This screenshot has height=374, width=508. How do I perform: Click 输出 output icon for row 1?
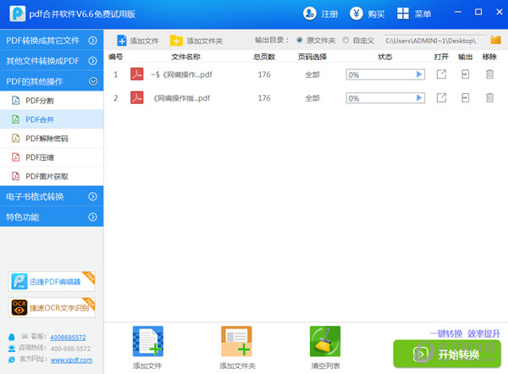tap(465, 74)
